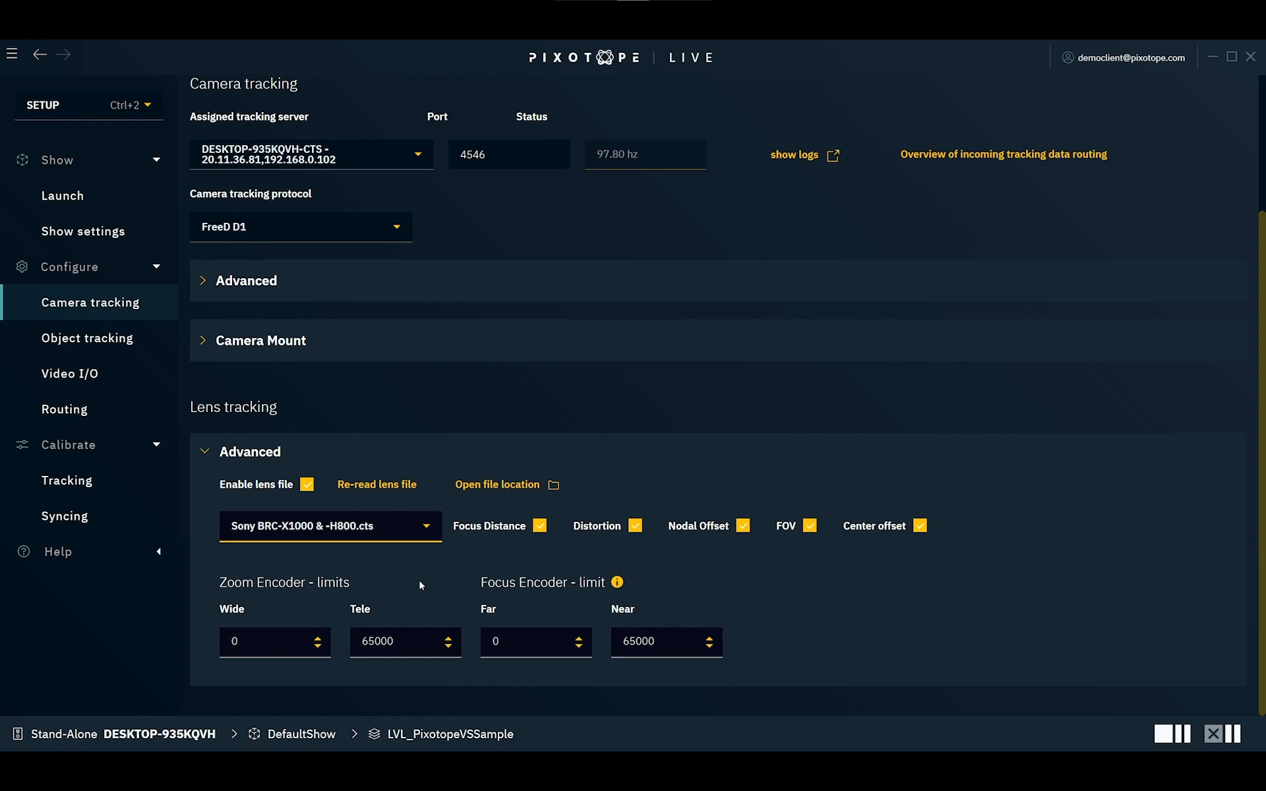Open the hamburger menu icon

coord(12,54)
